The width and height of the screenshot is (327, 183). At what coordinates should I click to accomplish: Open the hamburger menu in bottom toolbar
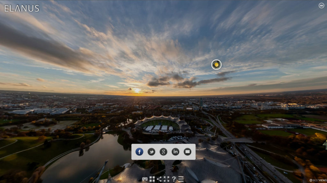click(x=181, y=179)
